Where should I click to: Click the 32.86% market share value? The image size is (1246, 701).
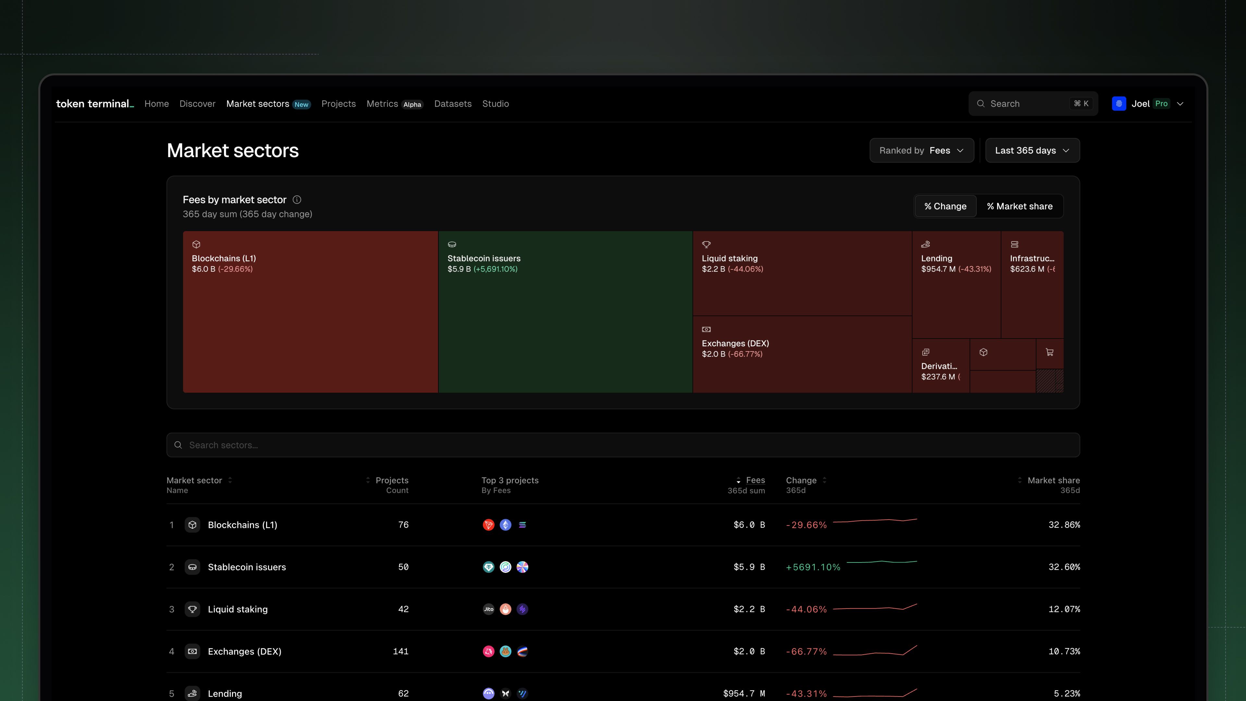(x=1064, y=524)
